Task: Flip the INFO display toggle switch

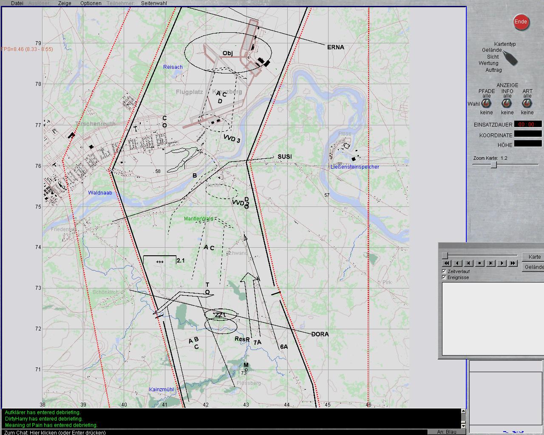Action: pyautogui.click(x=507, y=104)
